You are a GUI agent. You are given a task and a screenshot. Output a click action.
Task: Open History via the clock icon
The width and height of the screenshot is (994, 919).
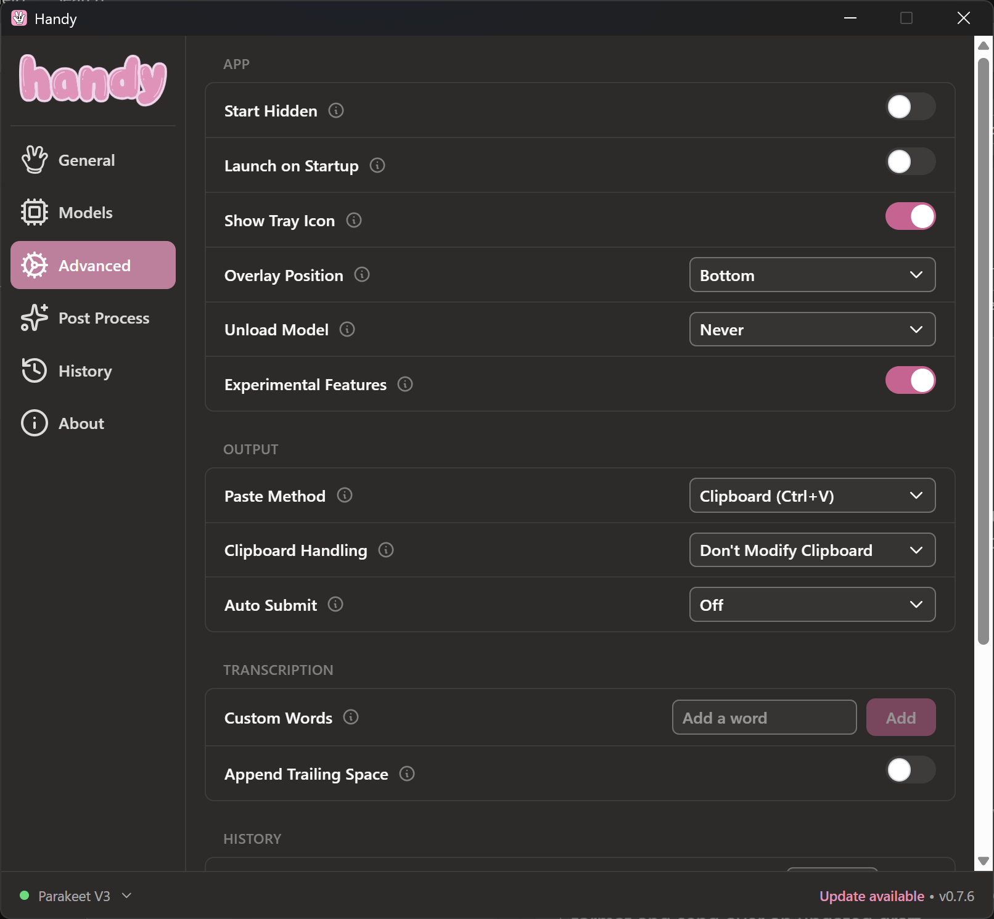[x=35, y=370]
